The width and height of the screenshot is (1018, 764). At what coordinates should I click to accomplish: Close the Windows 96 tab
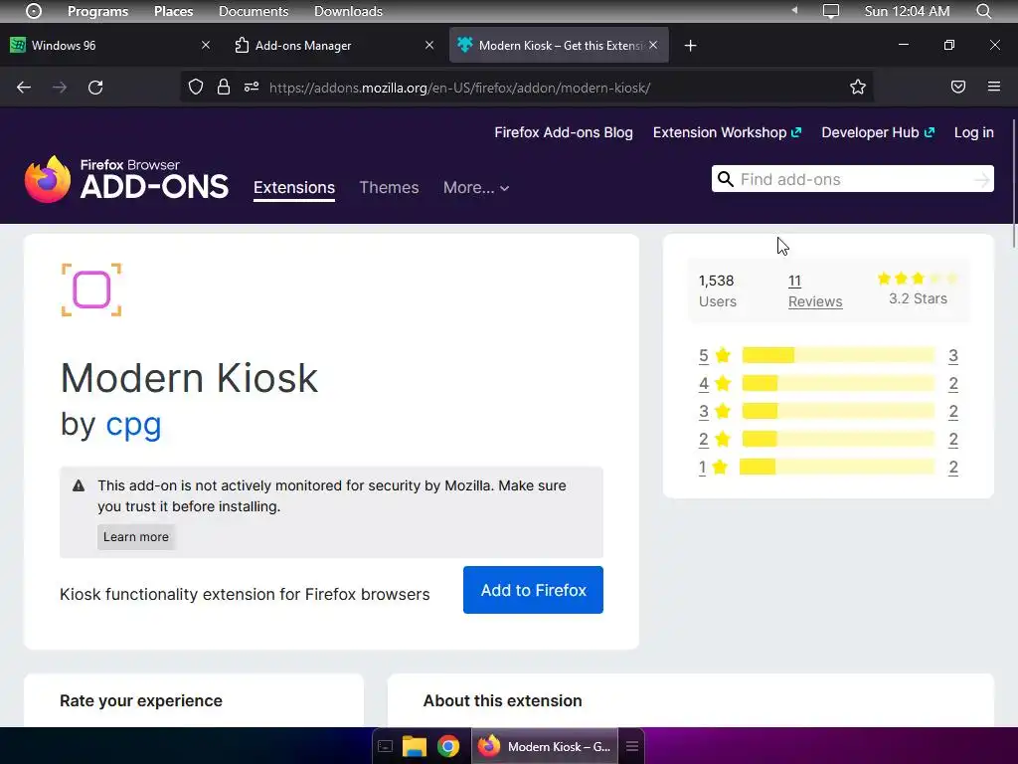[x=206, y=45]
